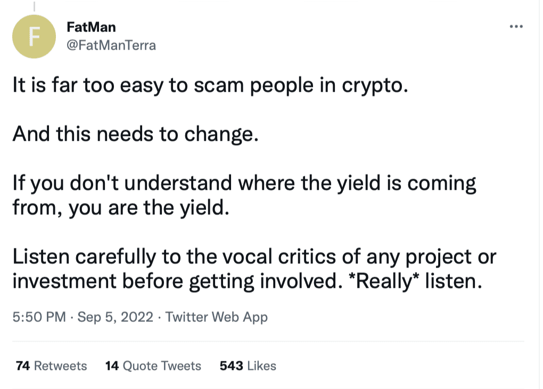Click 'you are the yield' text
The image size is (543, 389).
coord(149,208)
